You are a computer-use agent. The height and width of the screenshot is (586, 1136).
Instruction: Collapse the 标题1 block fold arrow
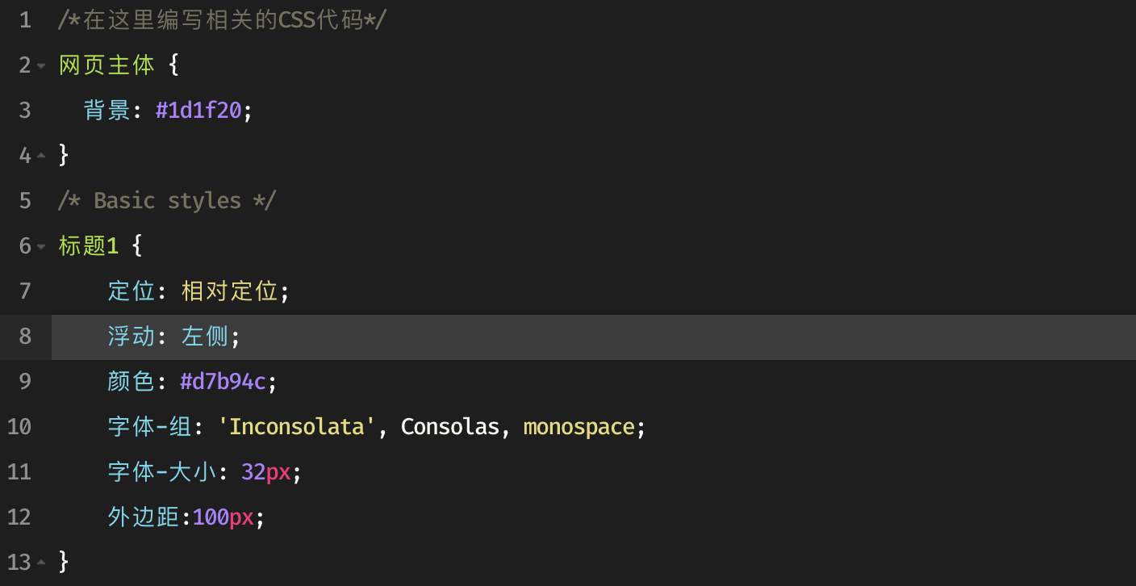coord(41,246)
